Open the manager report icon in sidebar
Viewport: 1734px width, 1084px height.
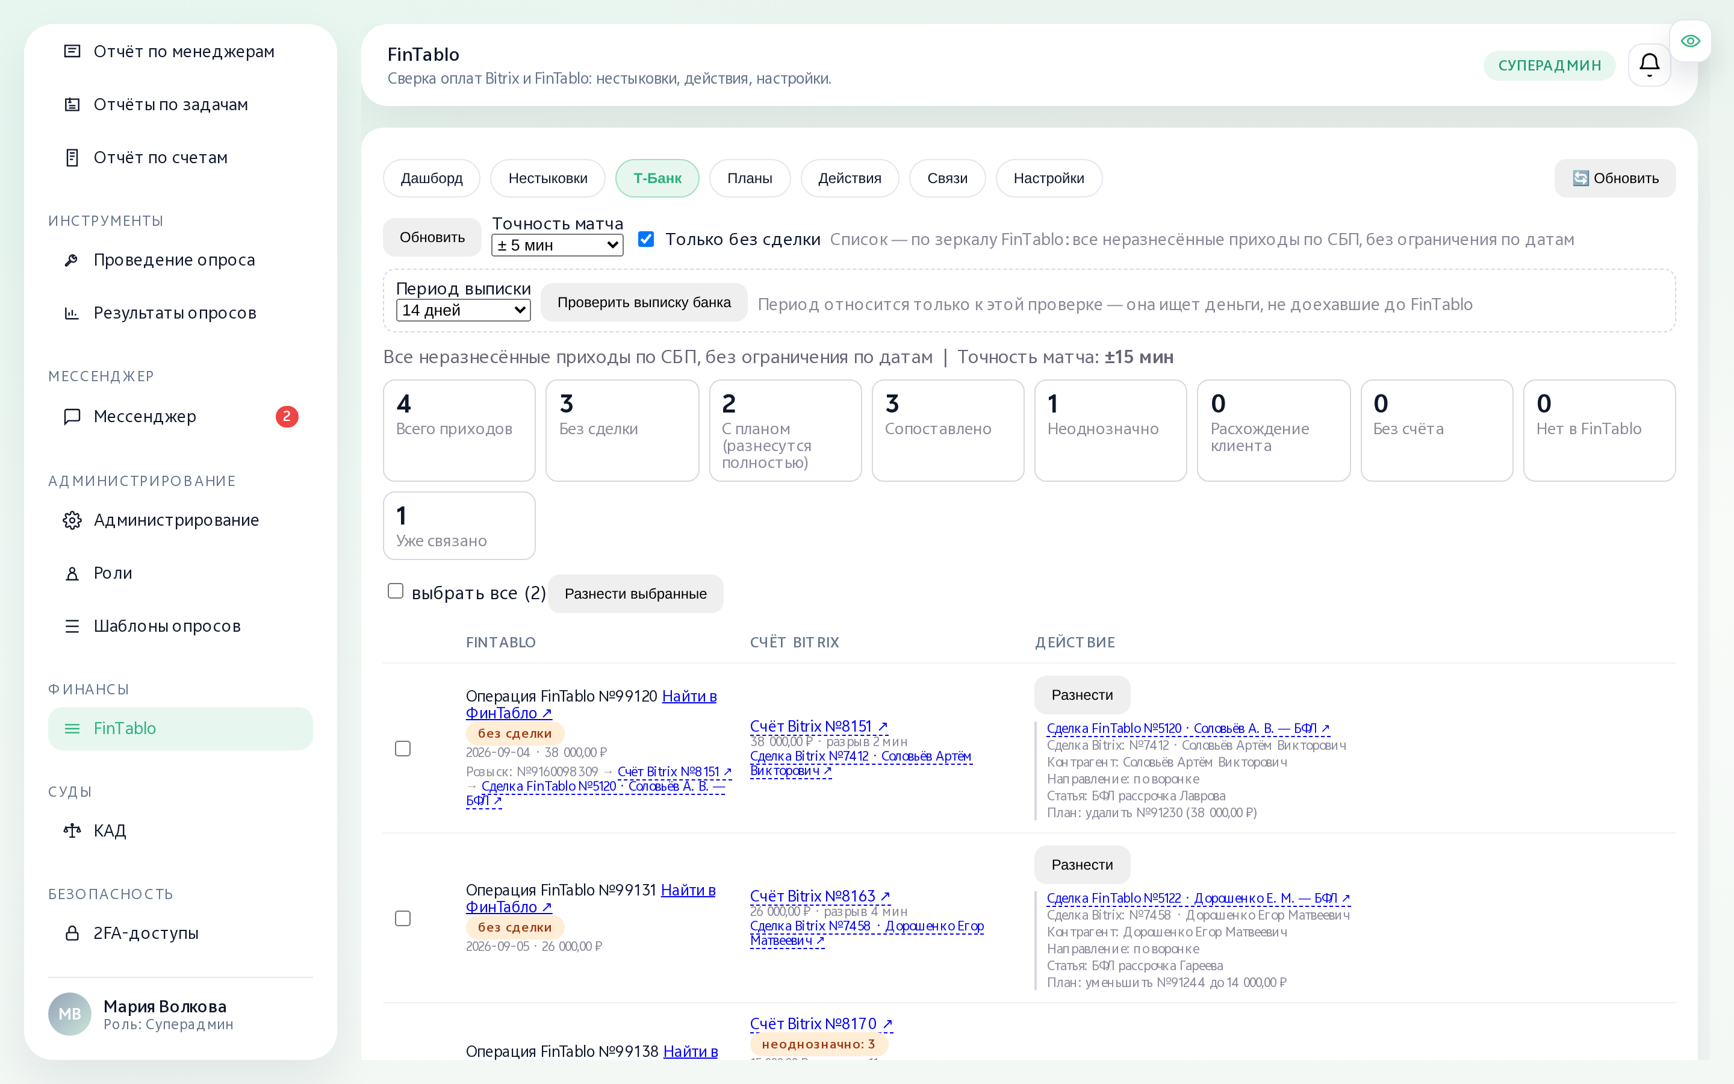[72, 52]
